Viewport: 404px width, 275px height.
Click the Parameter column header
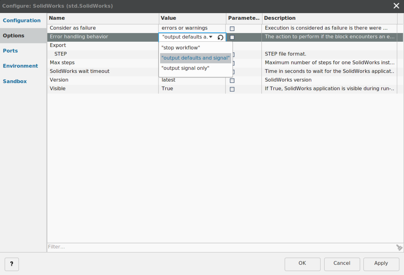[244, 18]
